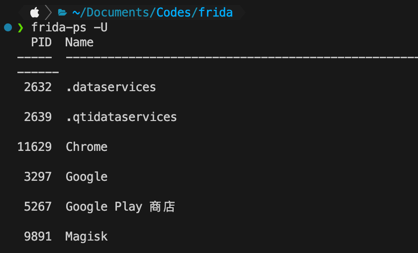The width and height of the screenshot is (418, 253).
Task: Click the blue status dot beside the command
Action: [8, 27]
